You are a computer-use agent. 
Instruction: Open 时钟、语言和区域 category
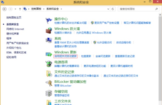coord(16,52)
